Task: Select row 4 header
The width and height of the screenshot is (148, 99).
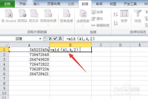Action: coord(4,64)
